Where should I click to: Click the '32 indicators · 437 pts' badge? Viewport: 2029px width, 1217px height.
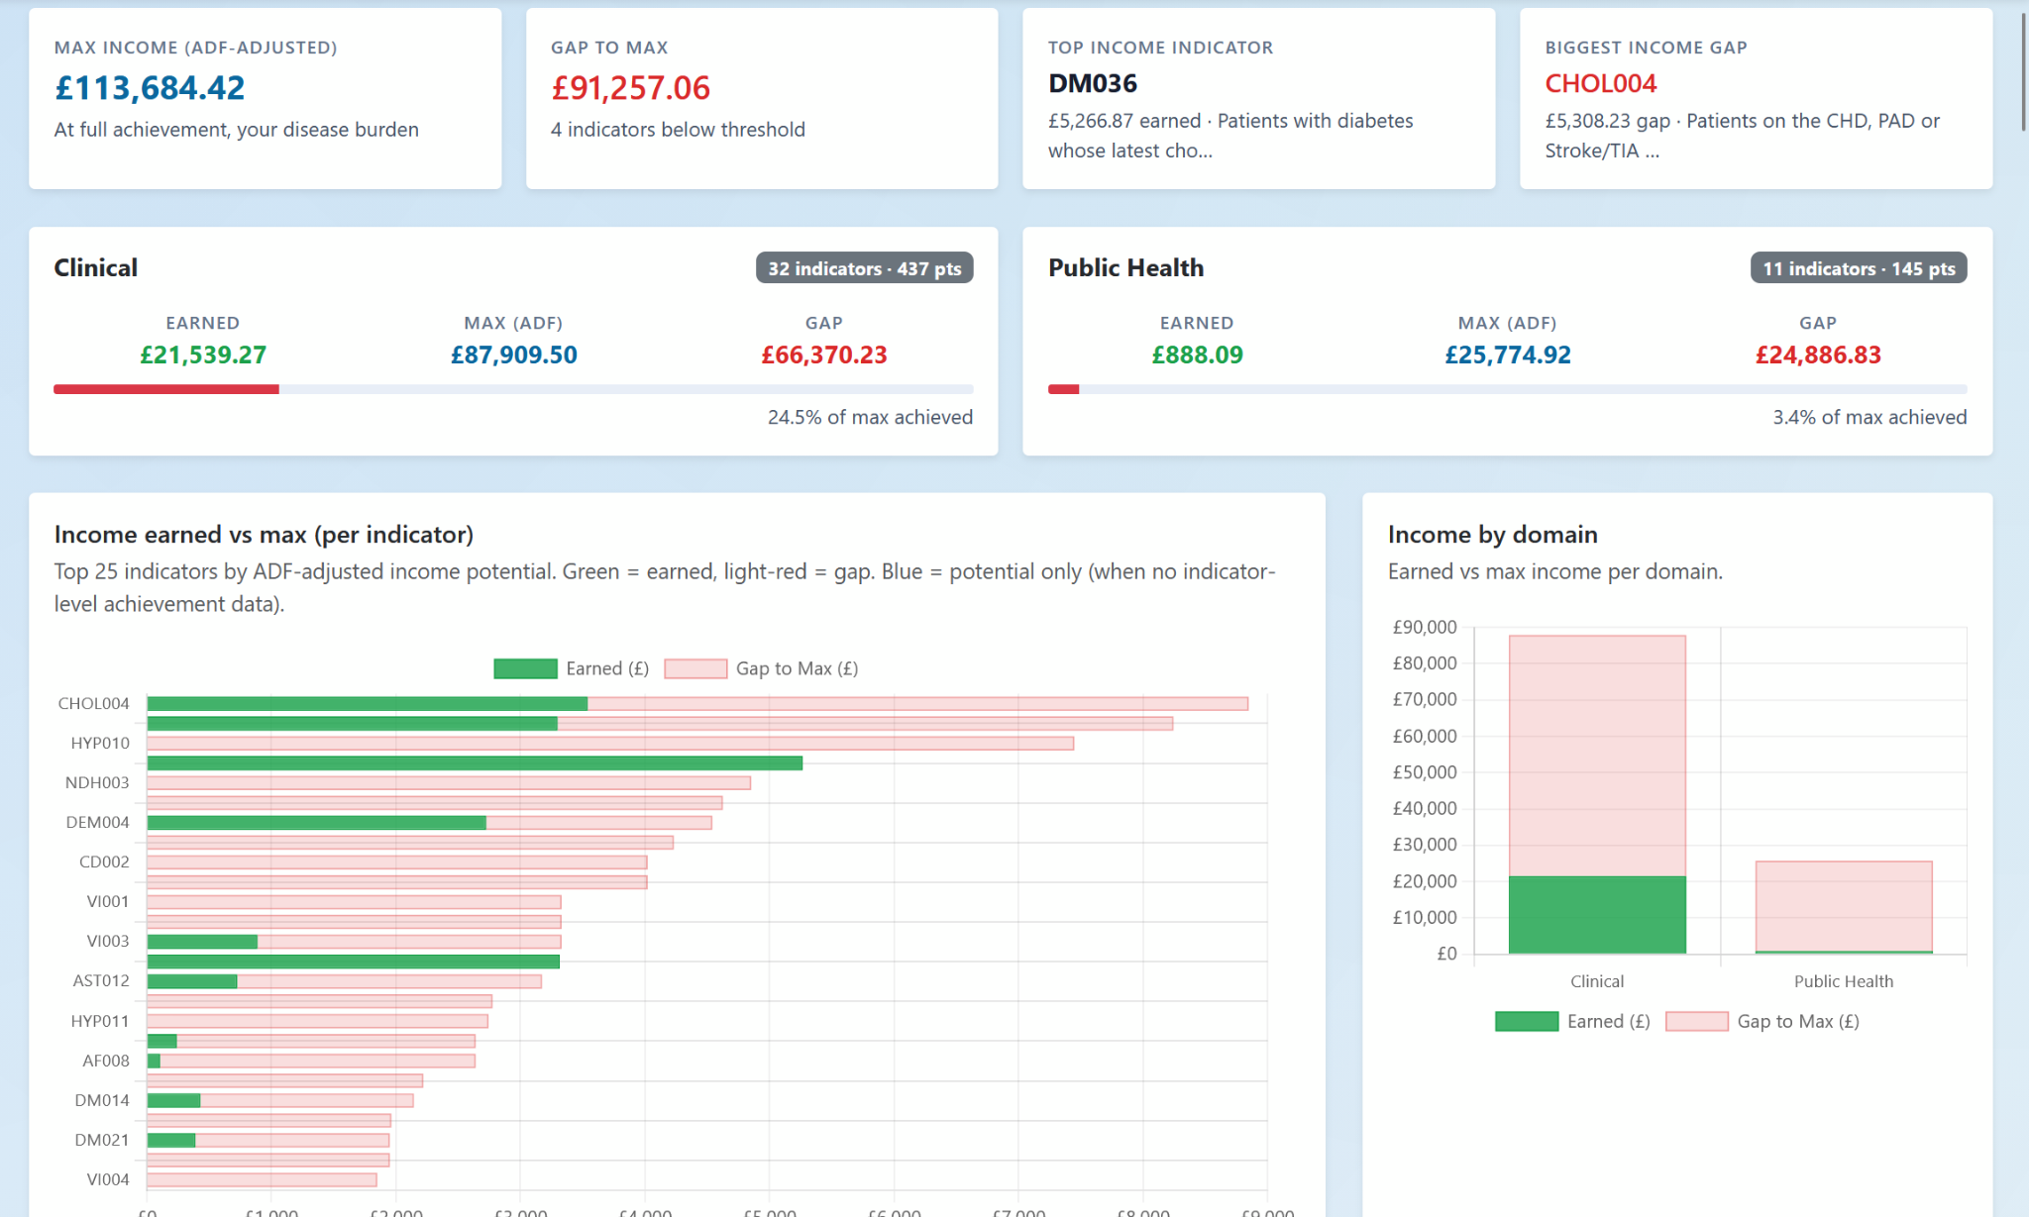pos(865,267)
